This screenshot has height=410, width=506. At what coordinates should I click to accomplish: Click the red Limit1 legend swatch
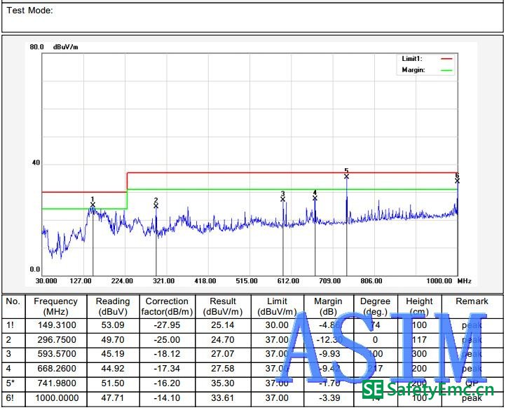[446, 59]
